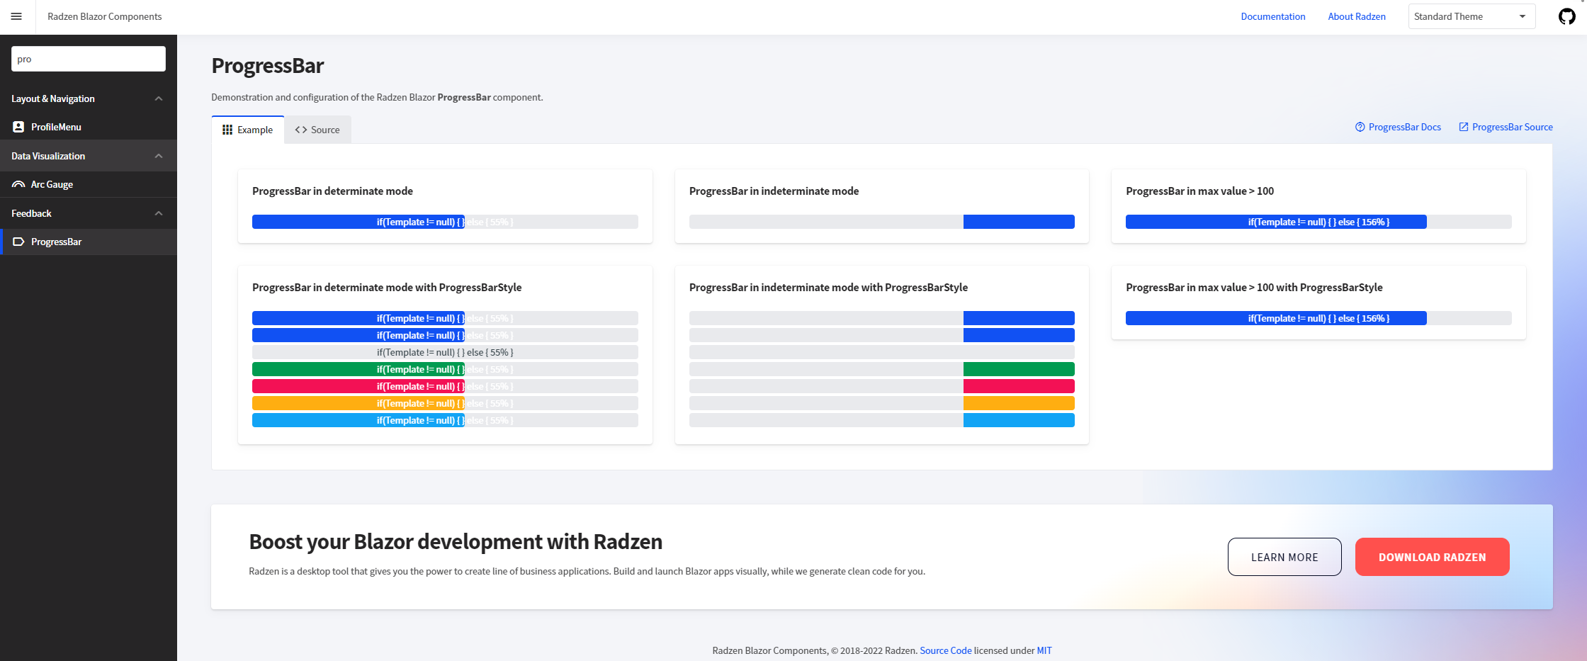Open the Documentation link

pos(1272,16)
